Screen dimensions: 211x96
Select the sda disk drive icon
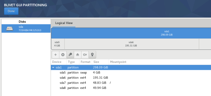point(10,28)
